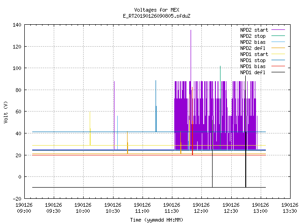Click the 'NPD2 start' legend label
This screenshot has width=299, height=224.
point(254,30)
